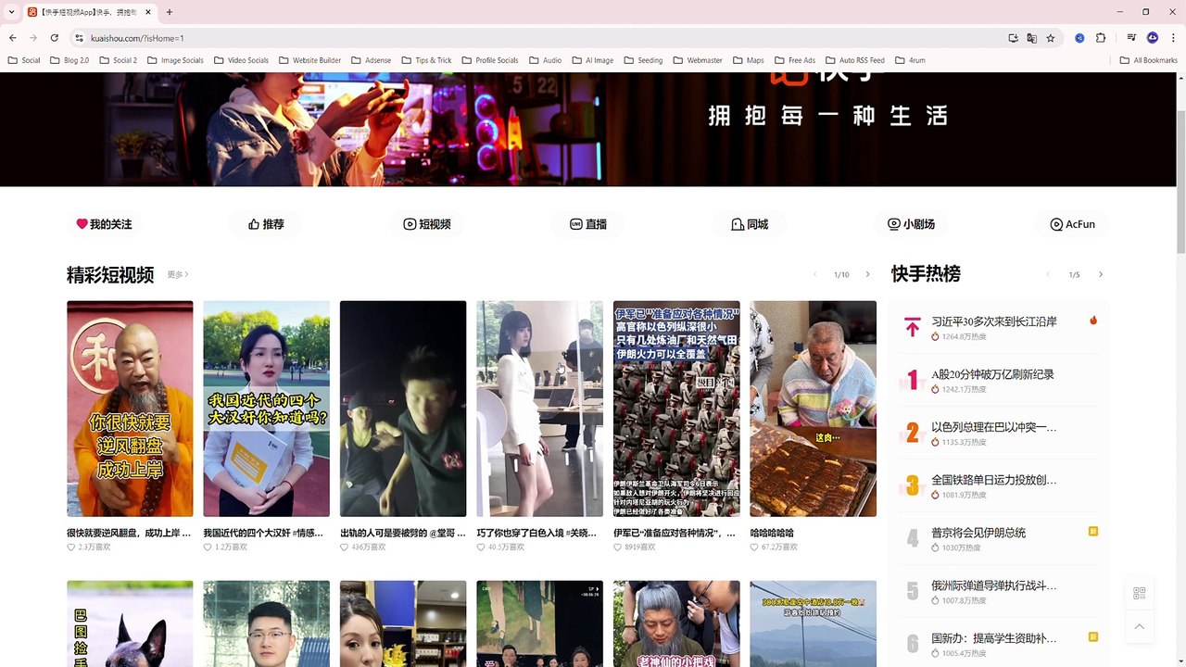
Task: Open the Website Builder bookmark folder
Action: [309, 60]
